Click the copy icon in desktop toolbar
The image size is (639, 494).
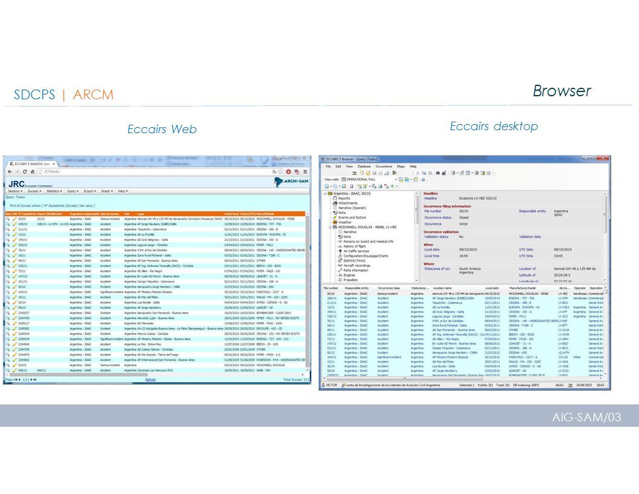pos(424,173)
